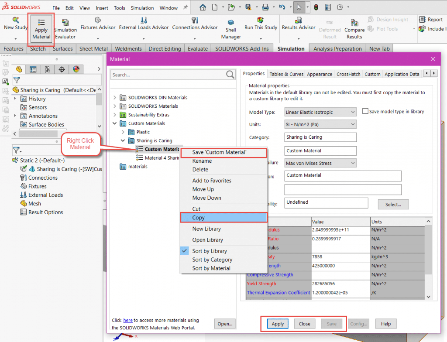The height and width of the screenshot is (342, 447).
Task: Collapse Sharing is Caring category
Action: [123, 140]
